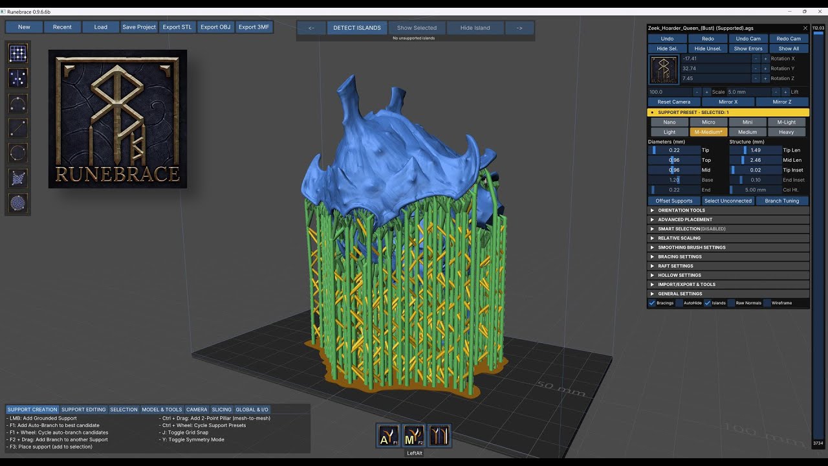The image size is (828, 466).
Task: Enable the Raw Normals checkbox
Action: tap(732, 303)
